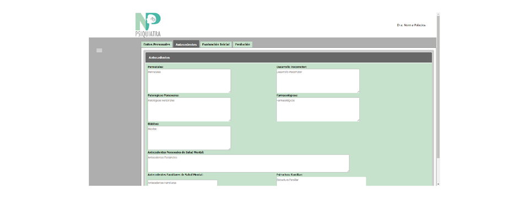
Task: Click the NP Psiquiatra logo
Action: click(148, 25)
